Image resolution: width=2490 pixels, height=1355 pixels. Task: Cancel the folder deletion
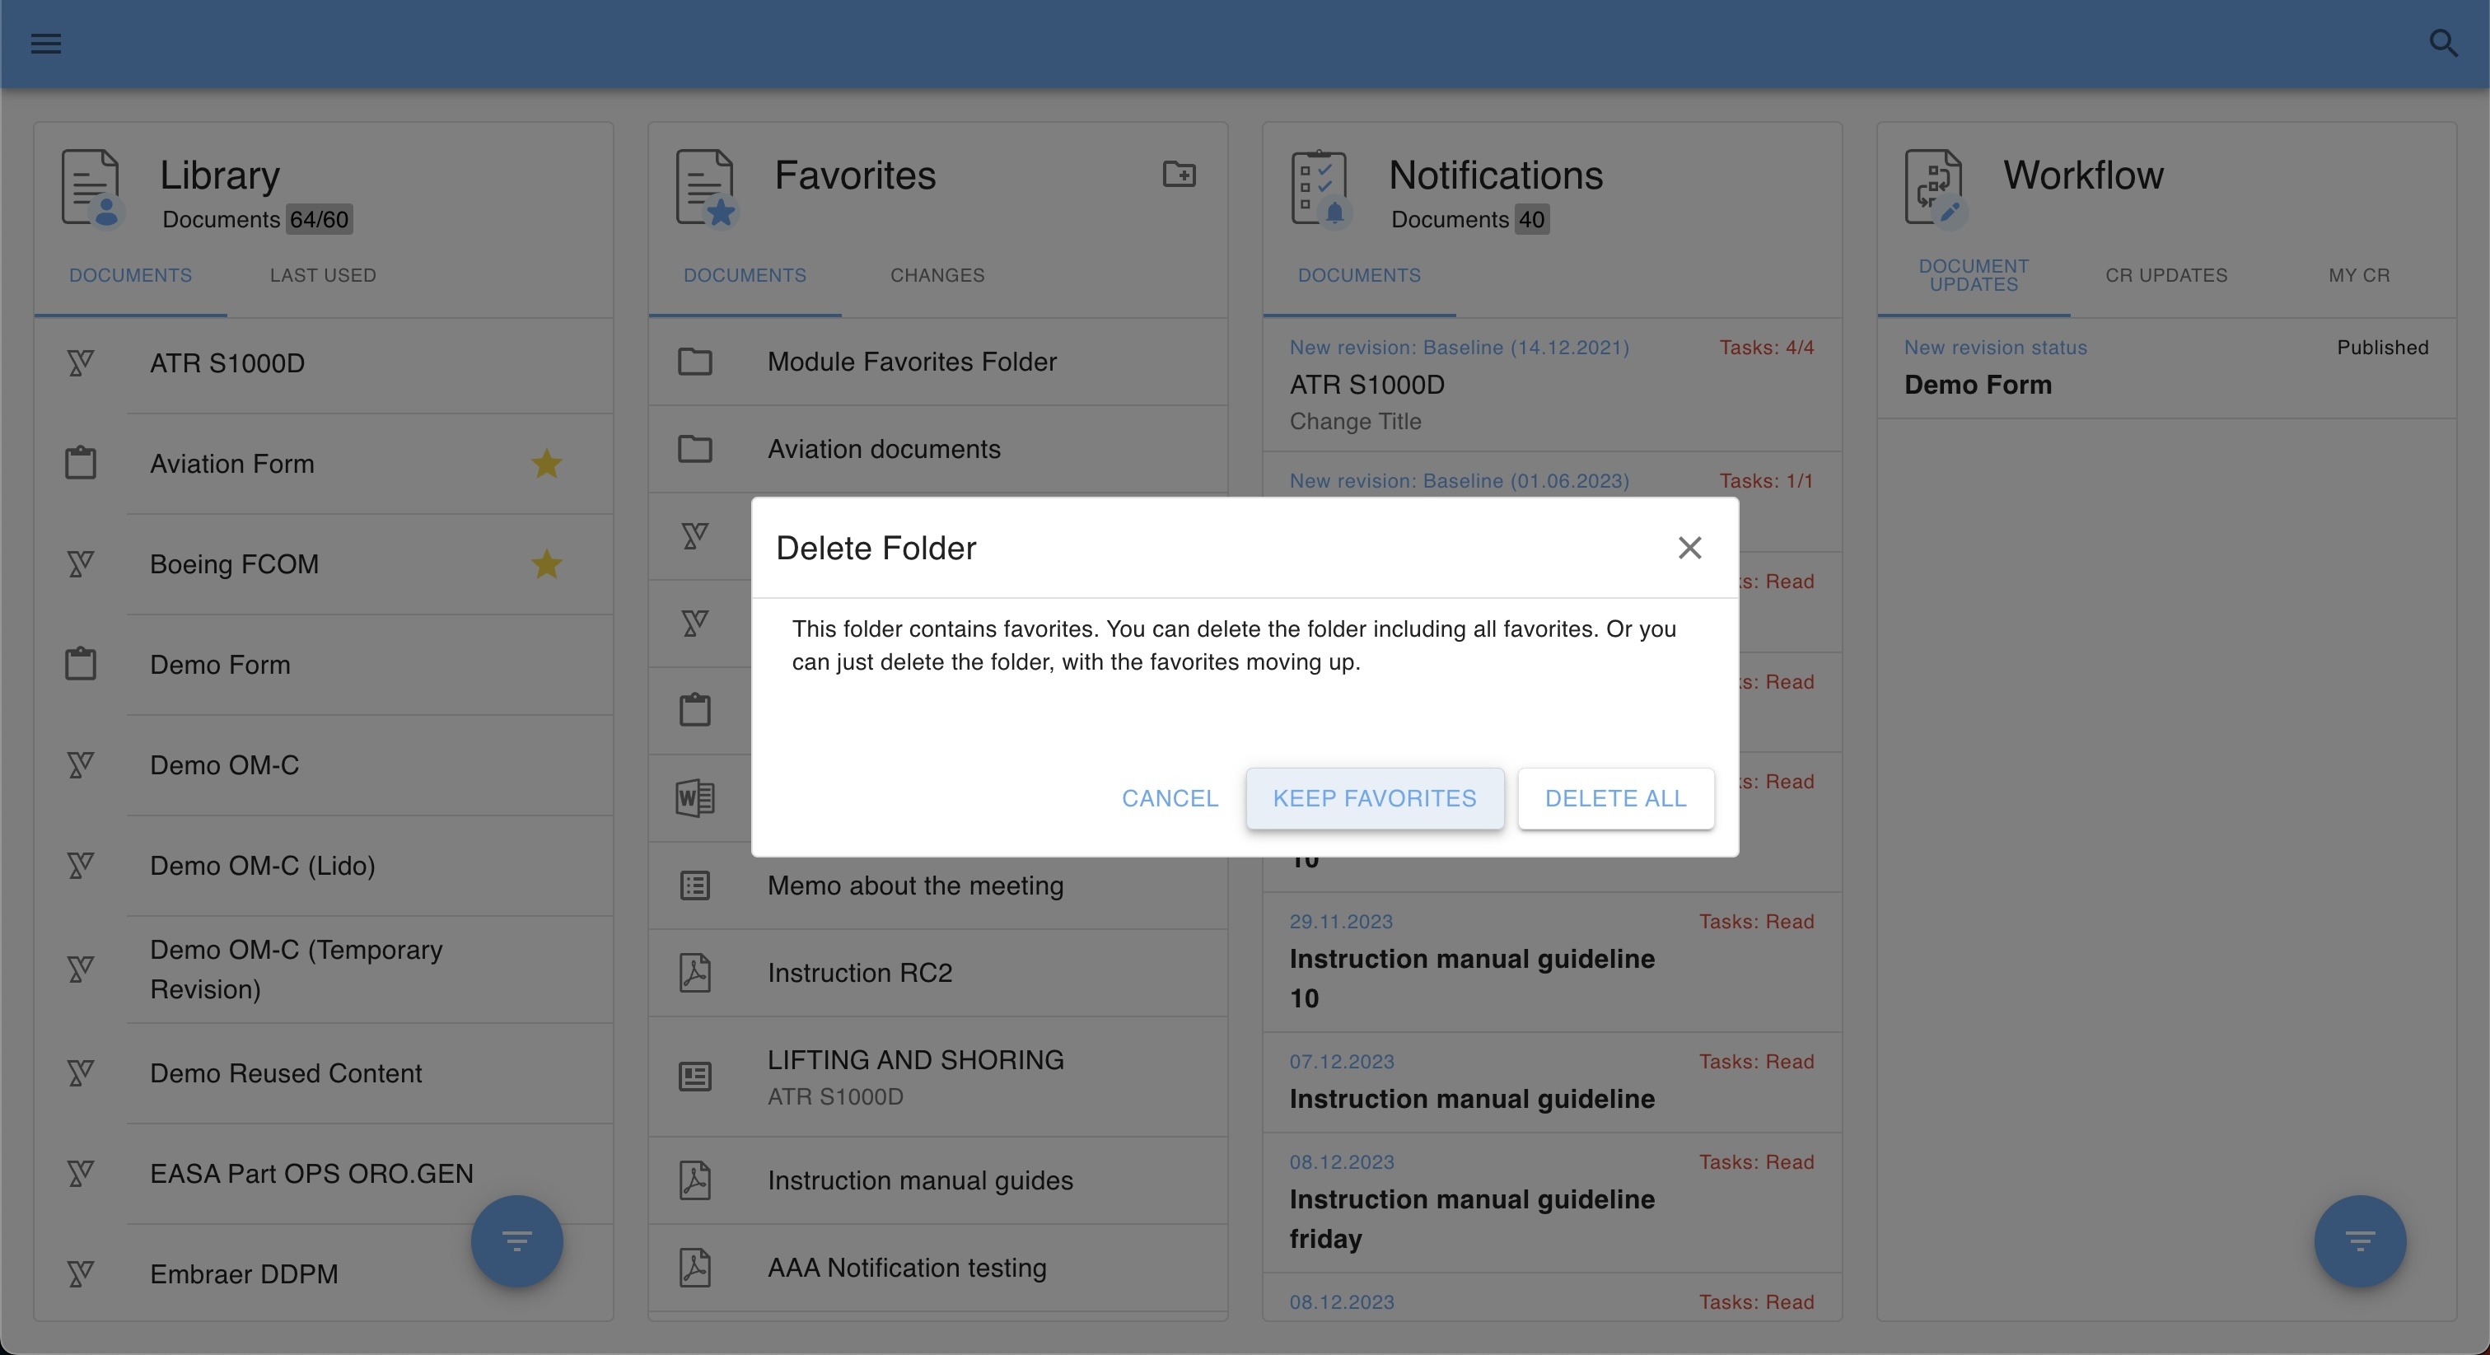tap(1170, 798)
